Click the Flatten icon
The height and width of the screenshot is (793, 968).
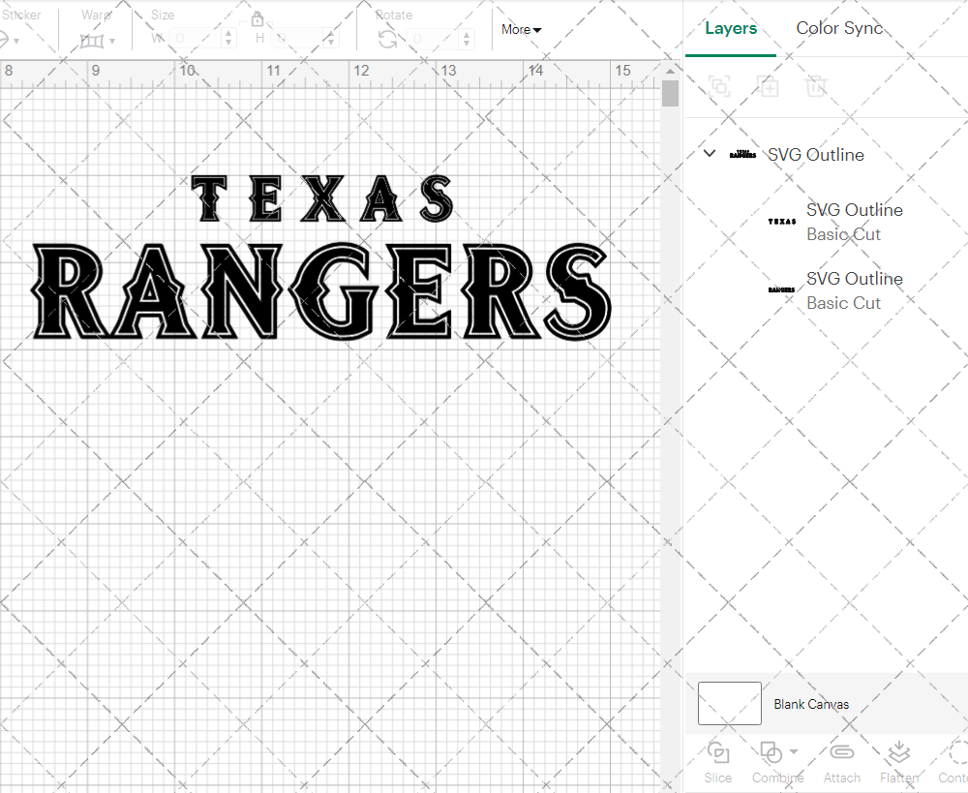tap(898, 752)
